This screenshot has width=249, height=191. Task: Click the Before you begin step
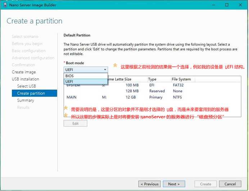click(27, 43)
